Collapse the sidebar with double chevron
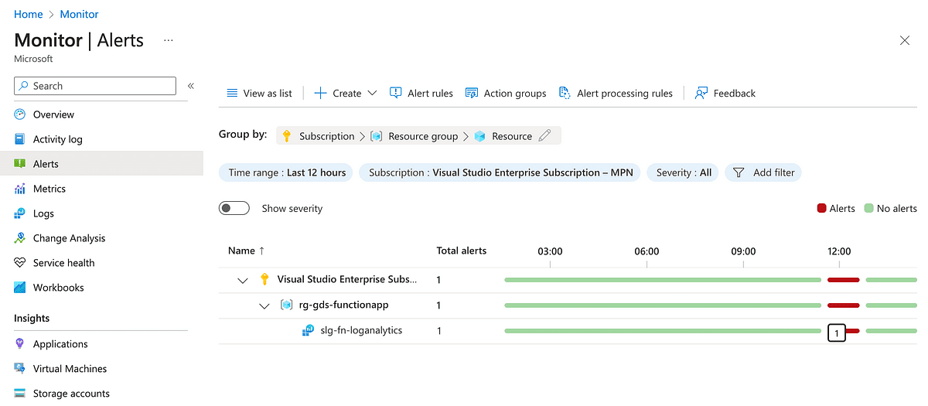This screenshot has height=406, width=928. (x=191, y=86)
